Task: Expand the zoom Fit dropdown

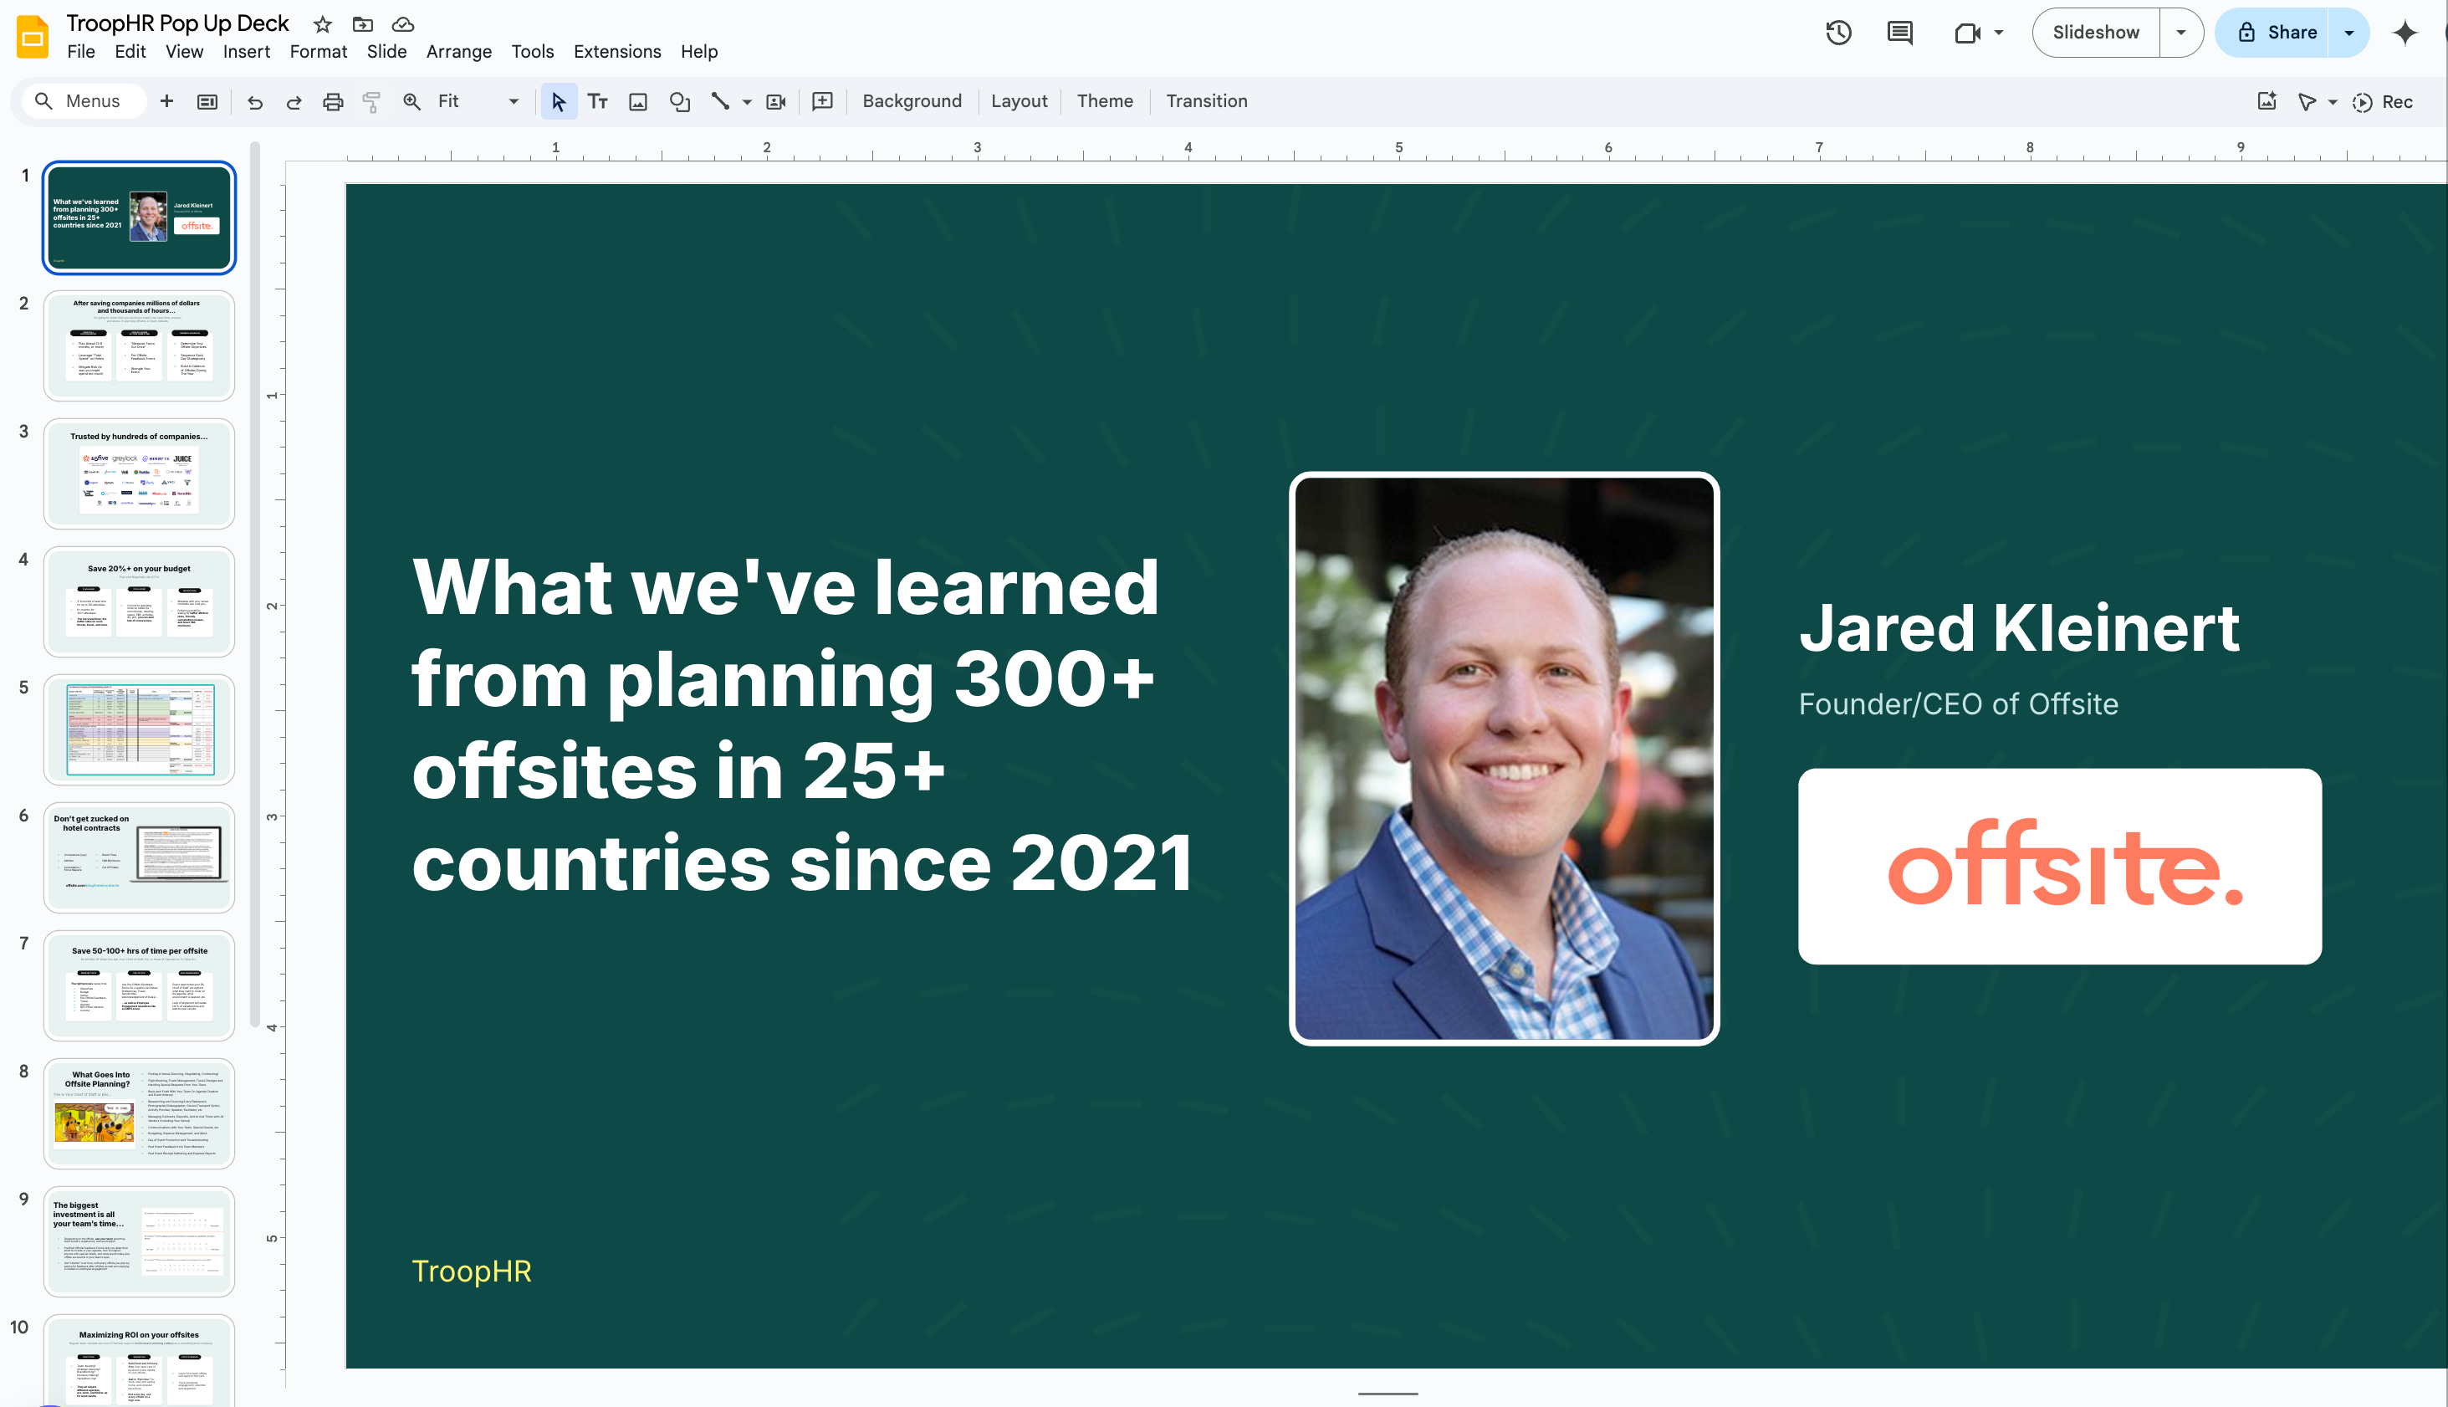Action: [514, 101]
